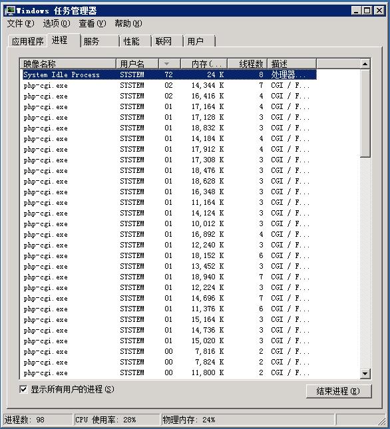
Task: Select php-cgi.exe row with 10,012 K
Action: pos(170,223)
